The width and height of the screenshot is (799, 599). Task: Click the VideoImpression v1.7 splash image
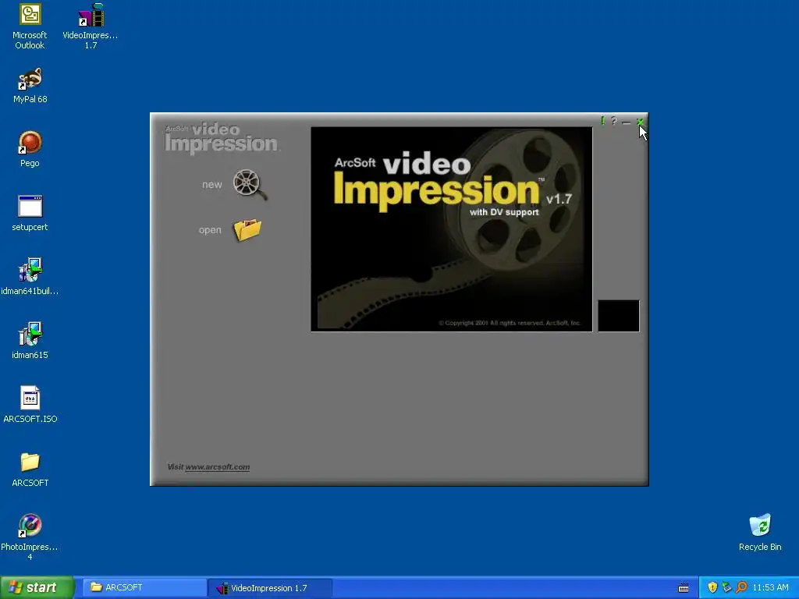click(452, 229)
